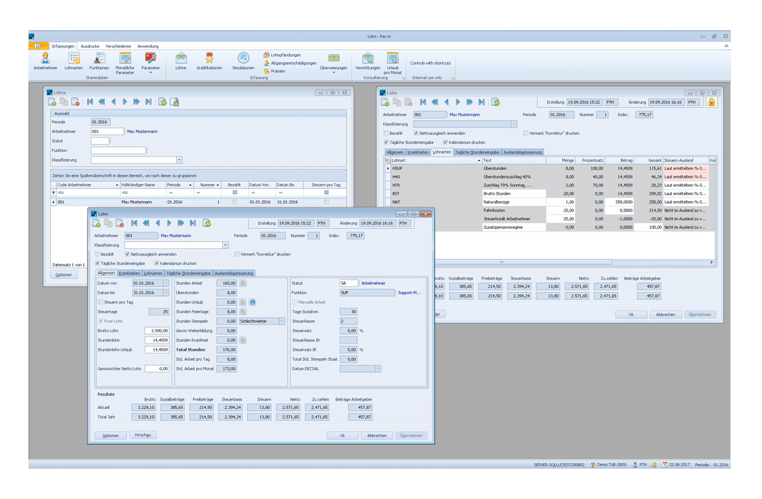The height and width of the screenshot is (499, 762).
Task: Click the Lohnarten ribbon icon
Action: pos(74,62)
